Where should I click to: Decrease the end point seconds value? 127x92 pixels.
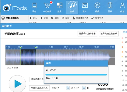click(84, 89)
